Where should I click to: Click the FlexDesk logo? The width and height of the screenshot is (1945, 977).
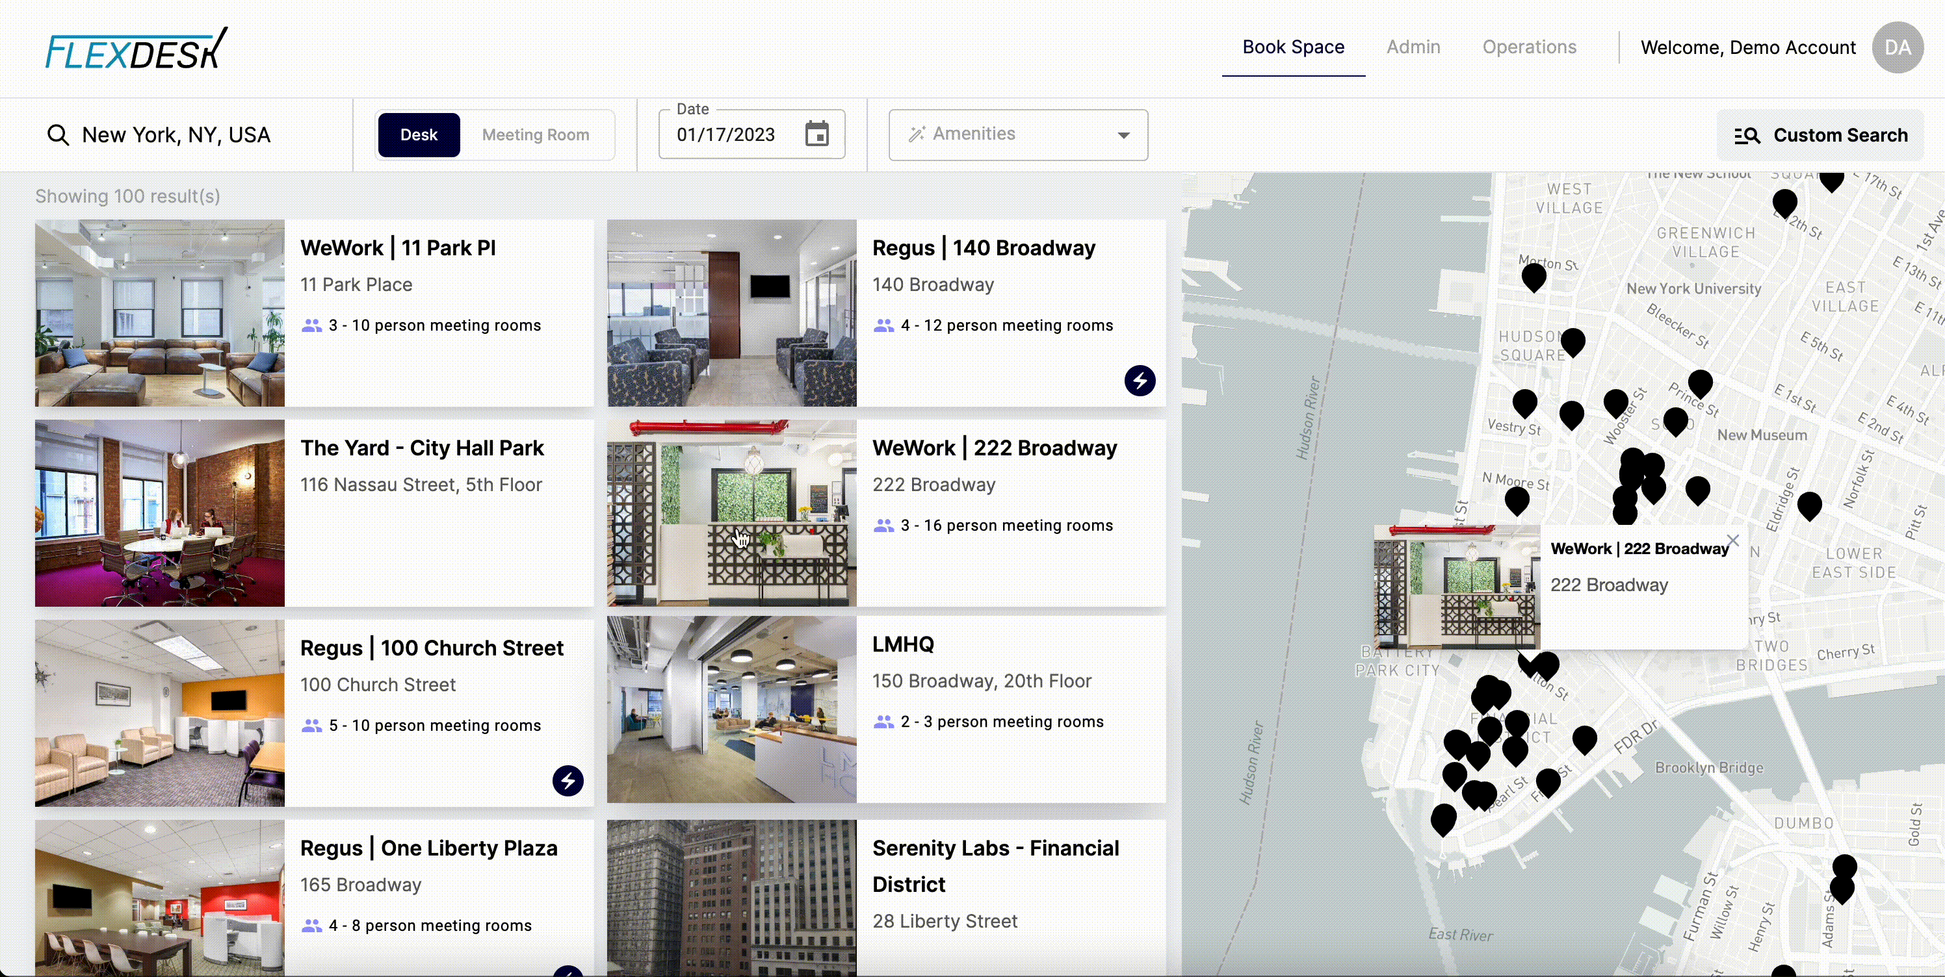point(136,50)
